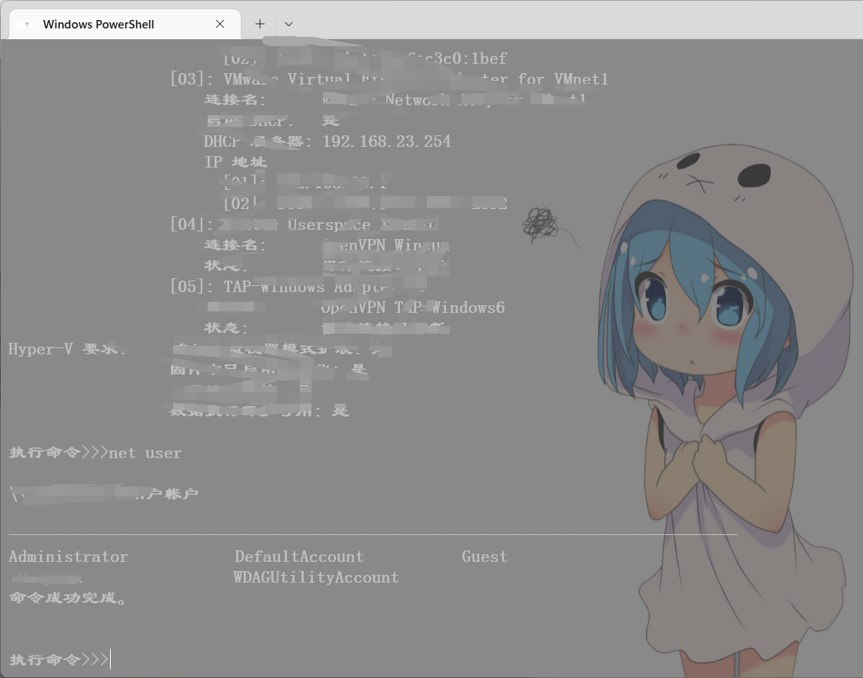Screen dimensions: 863x678
Task: Expand the new tab profile dropdown
Action: 288,24
